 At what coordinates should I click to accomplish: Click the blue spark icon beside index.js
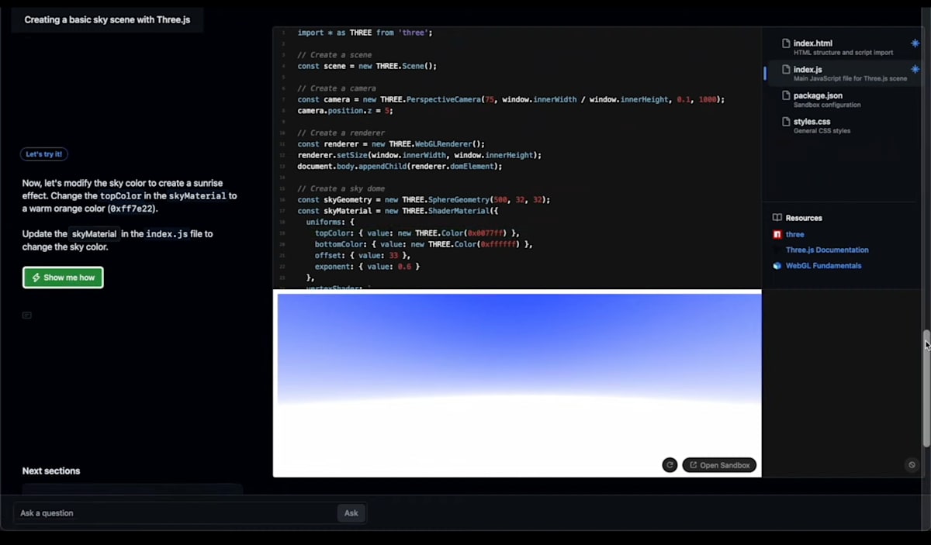click(914, 70)
